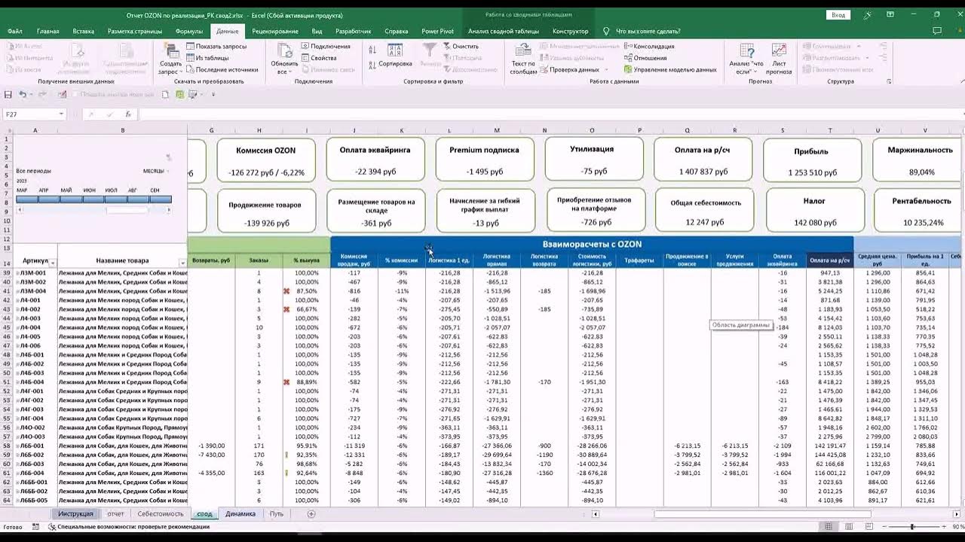The width and height of the screenshot is (965, 542).
Task: Switch to Путь sheet tab
Action: pos(277,514)
